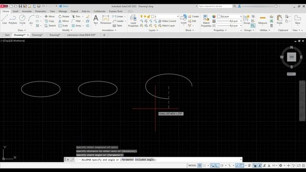
Task: Toggle lineweight display in status bar
Action: point(250,166)
